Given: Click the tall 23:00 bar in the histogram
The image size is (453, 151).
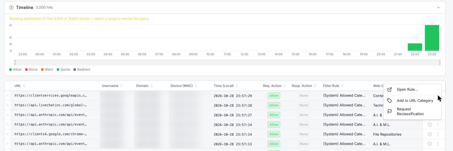Looking at the screenshot, I should click(432, 38).
